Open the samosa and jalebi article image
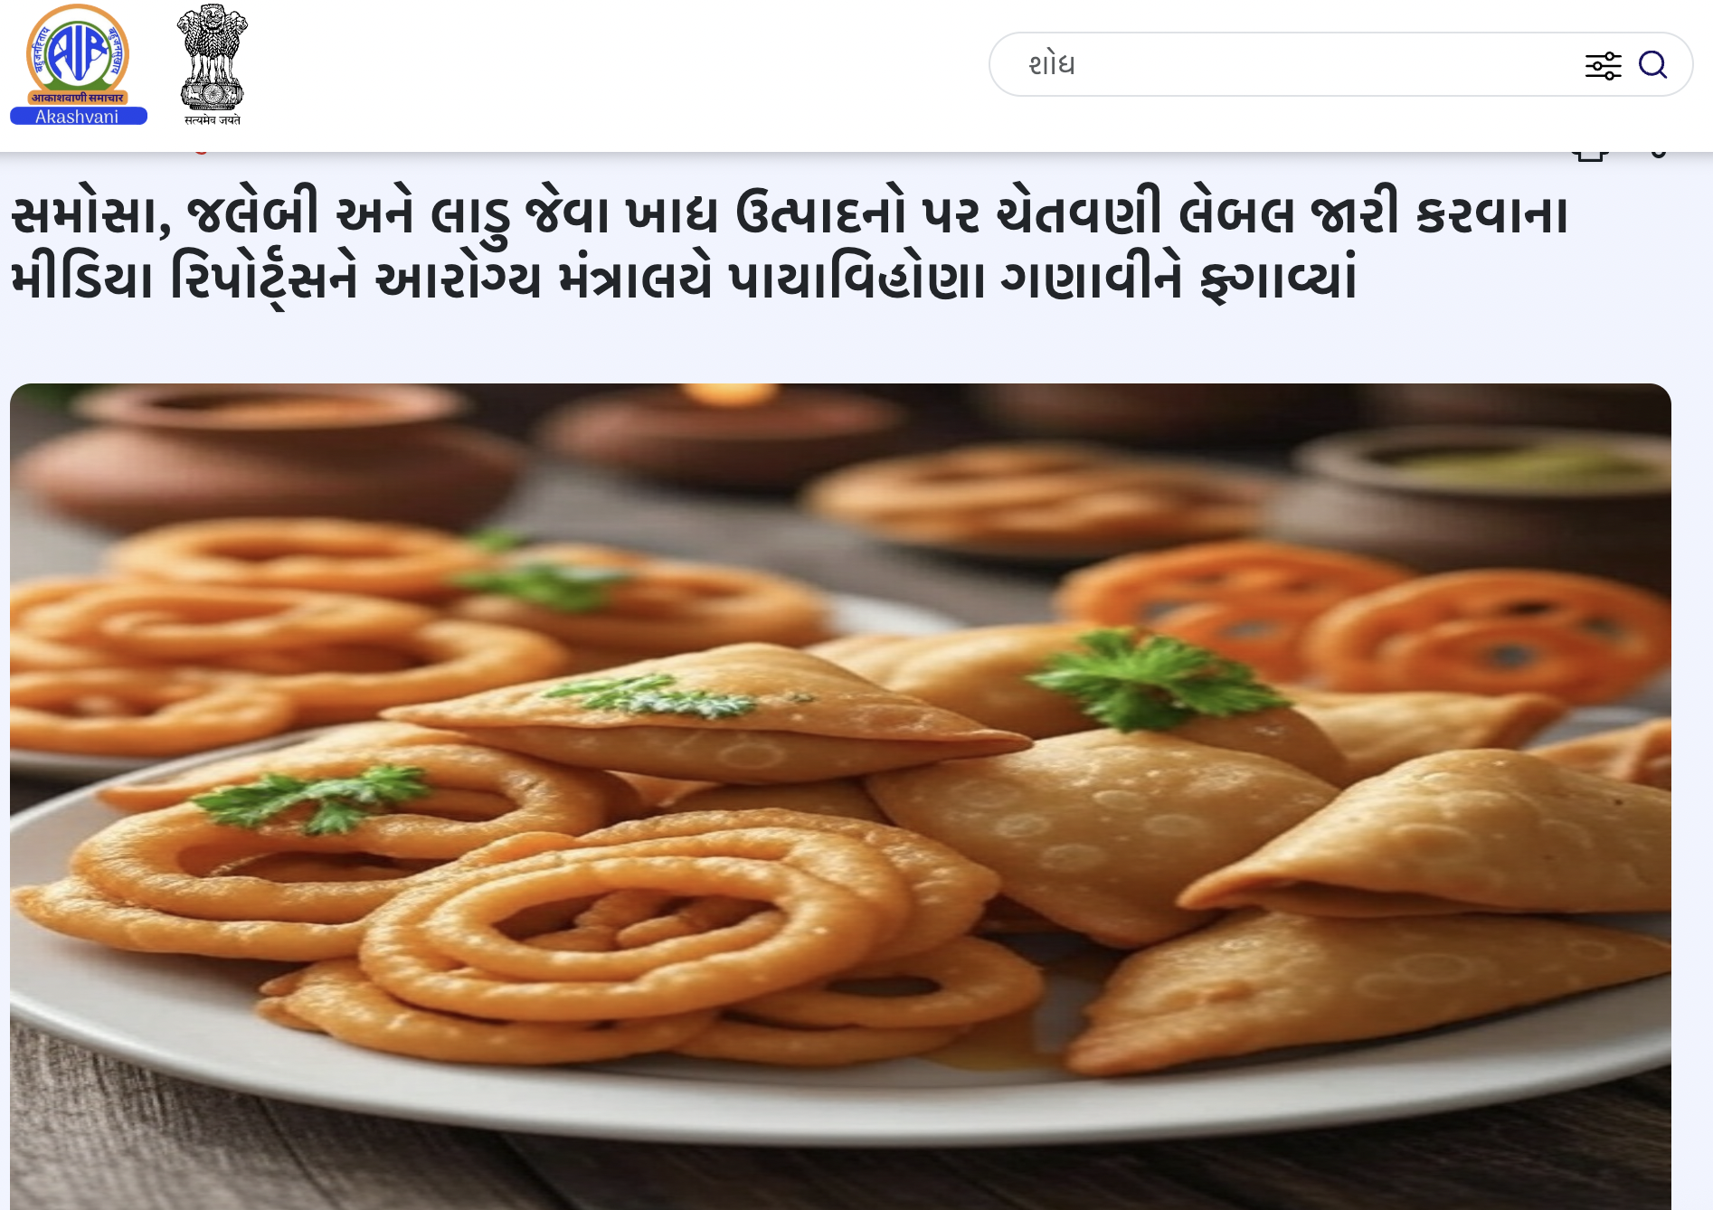Image resolution: width=1713 pixels, height=1210 pixels. tap(840, 796)
